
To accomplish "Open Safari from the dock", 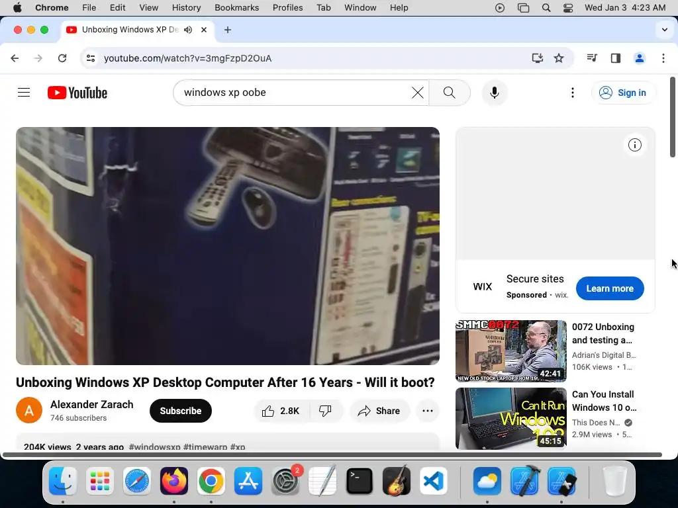I will 137,481.
